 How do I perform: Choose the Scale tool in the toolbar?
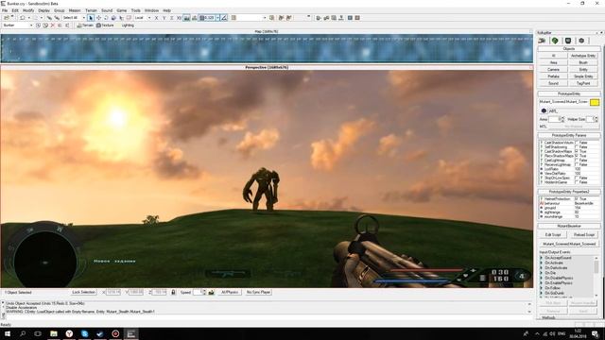[x=113, y=18]
